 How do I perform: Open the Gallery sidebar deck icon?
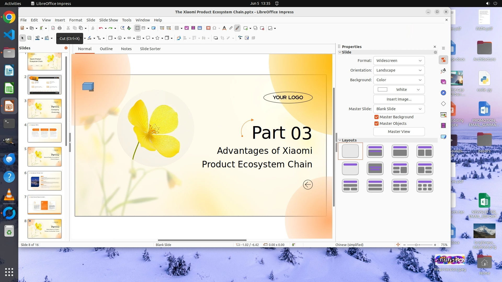[x=443, y=82]
